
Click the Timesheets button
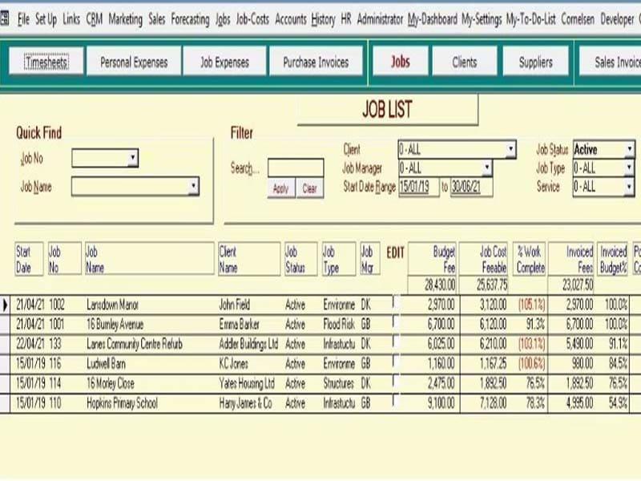point(46,62)
